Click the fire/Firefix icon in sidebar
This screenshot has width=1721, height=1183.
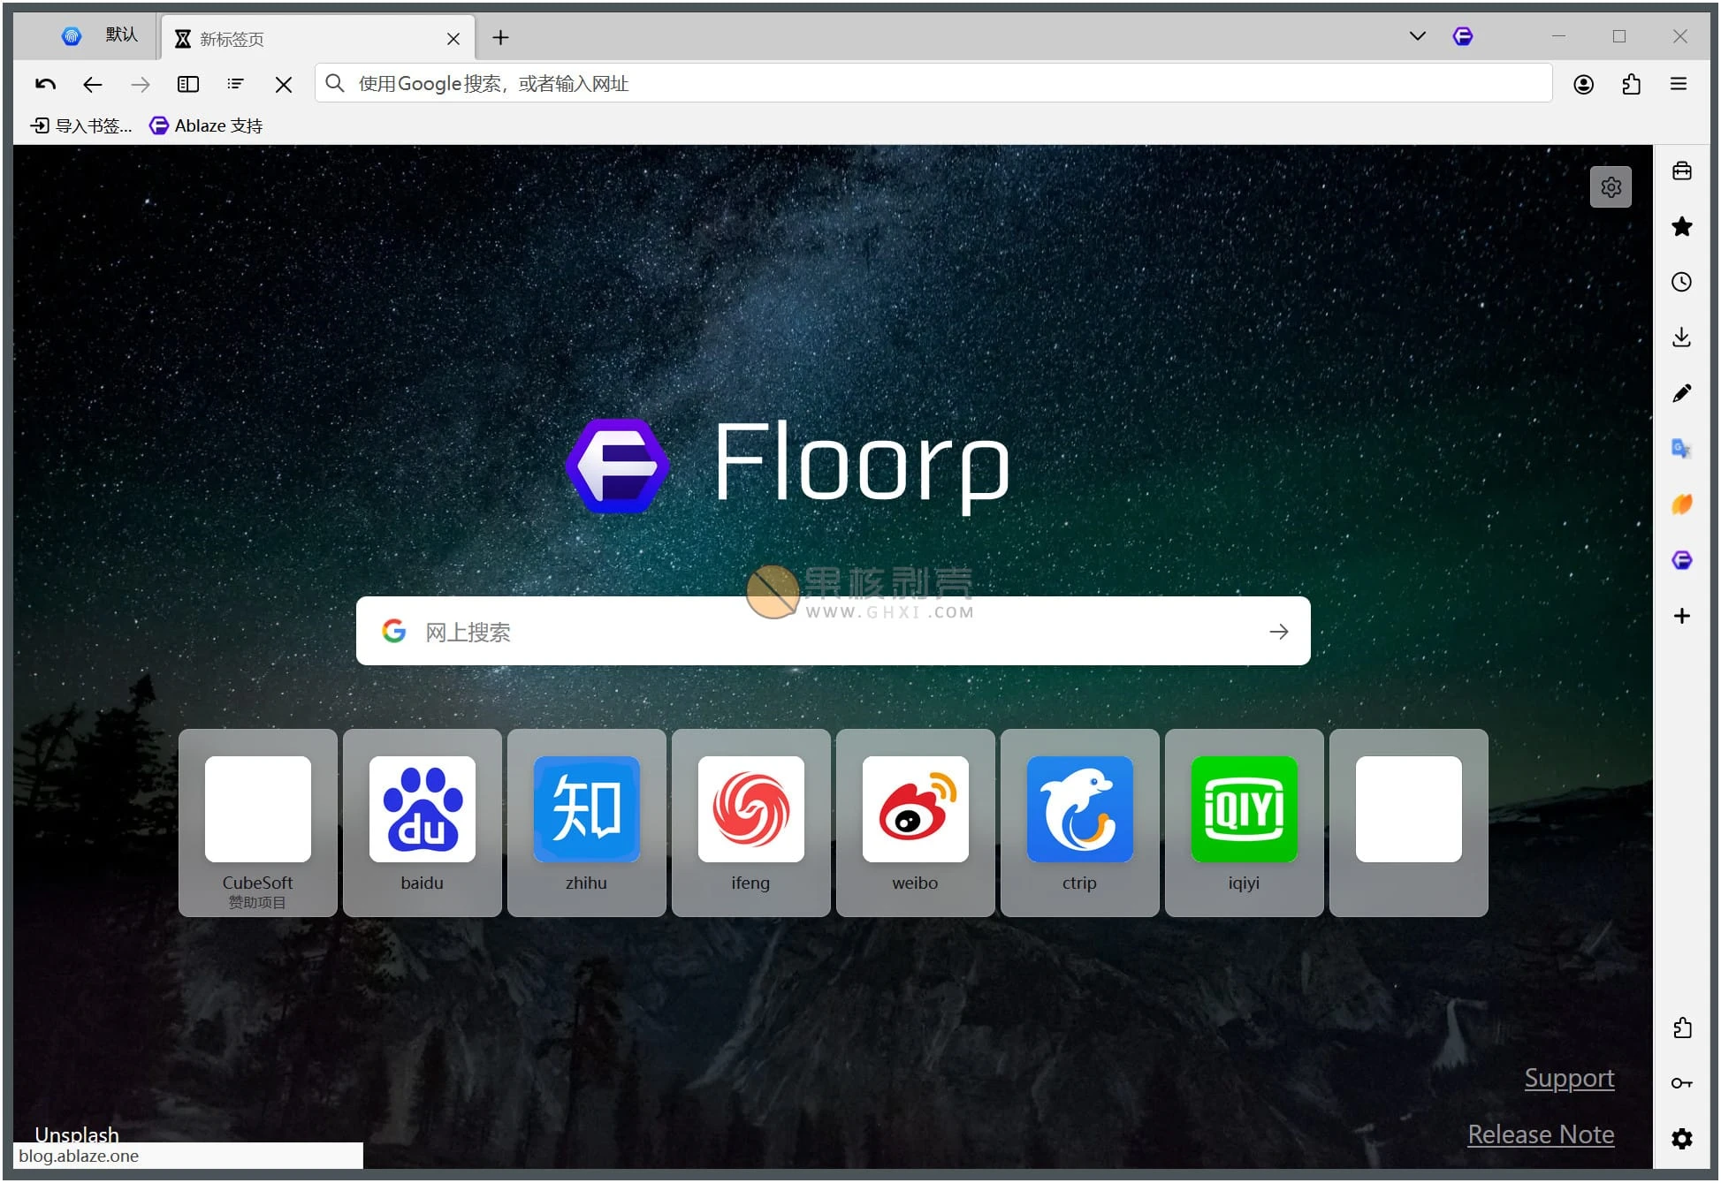coord(1683,502)
